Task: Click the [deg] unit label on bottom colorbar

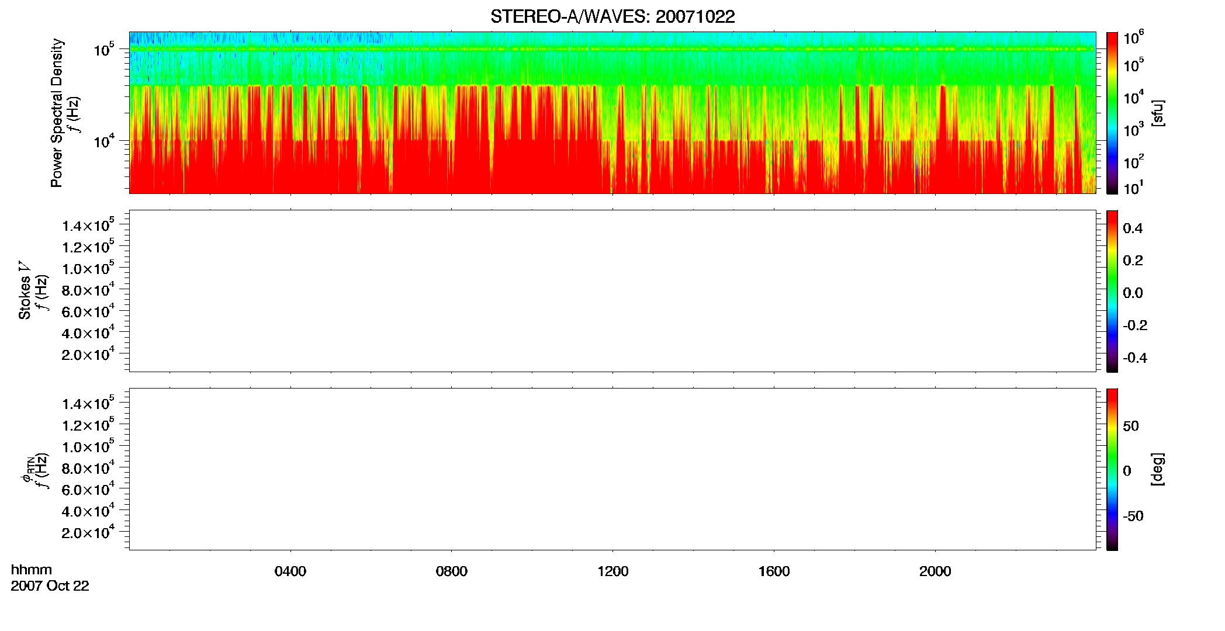Action: tap(1157, 469)
